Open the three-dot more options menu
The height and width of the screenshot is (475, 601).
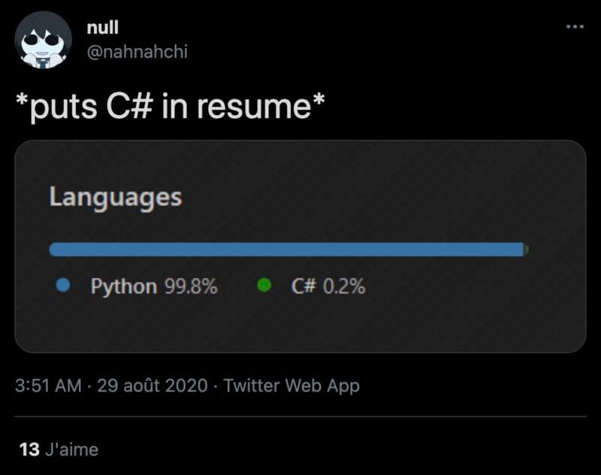(x=575, y=26)
